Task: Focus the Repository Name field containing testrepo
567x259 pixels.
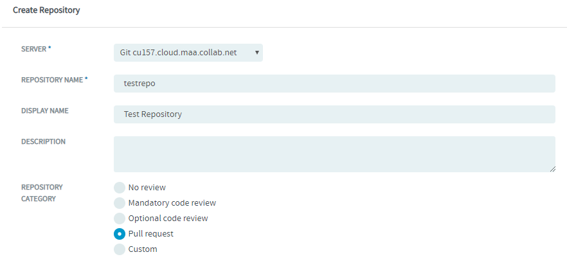Action: point(334,84)
